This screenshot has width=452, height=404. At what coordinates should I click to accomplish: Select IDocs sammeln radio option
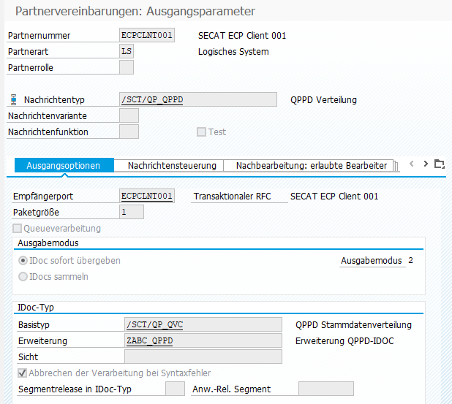click(x=23, y=277)
